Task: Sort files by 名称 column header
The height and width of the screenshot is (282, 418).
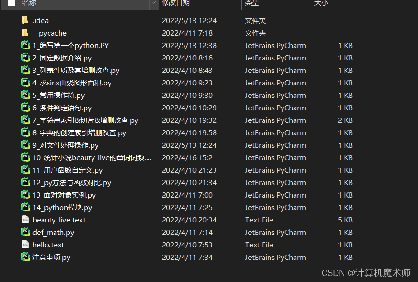Action: [29, 3]
